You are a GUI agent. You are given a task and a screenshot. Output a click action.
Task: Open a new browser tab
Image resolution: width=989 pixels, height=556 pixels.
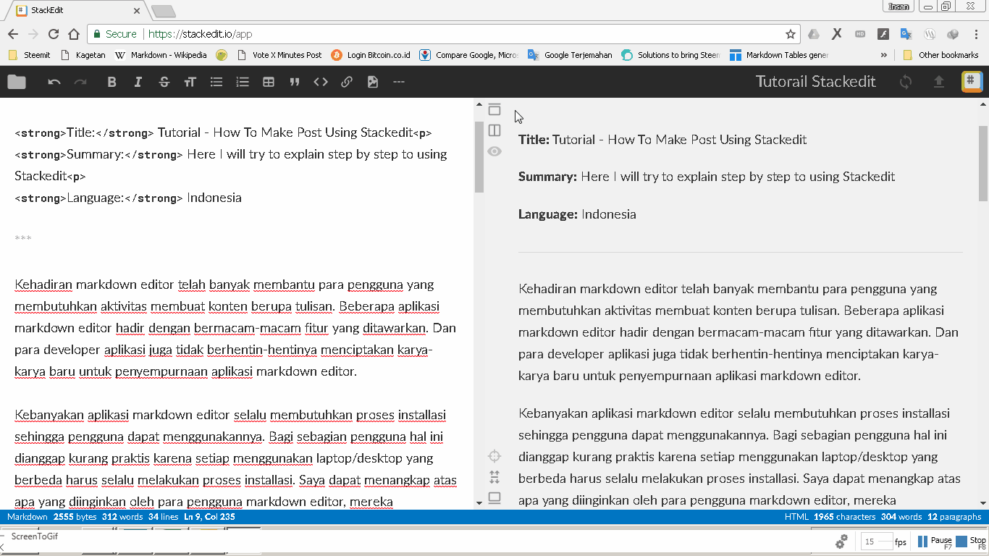164,11
